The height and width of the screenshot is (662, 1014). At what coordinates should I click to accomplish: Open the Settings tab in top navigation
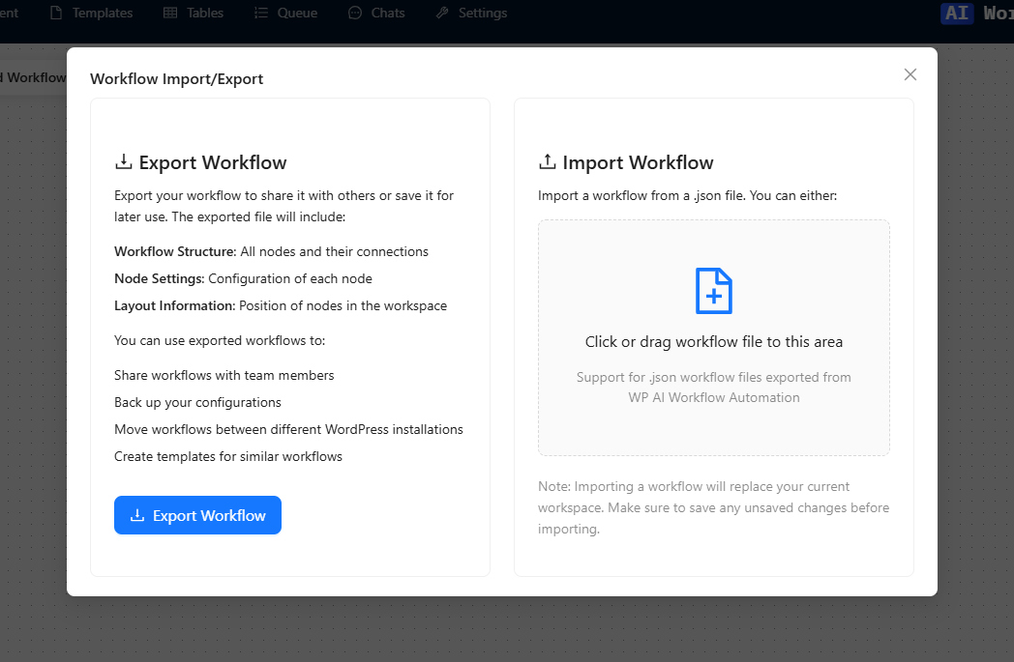pyautogui.click(x=471, y=13)
